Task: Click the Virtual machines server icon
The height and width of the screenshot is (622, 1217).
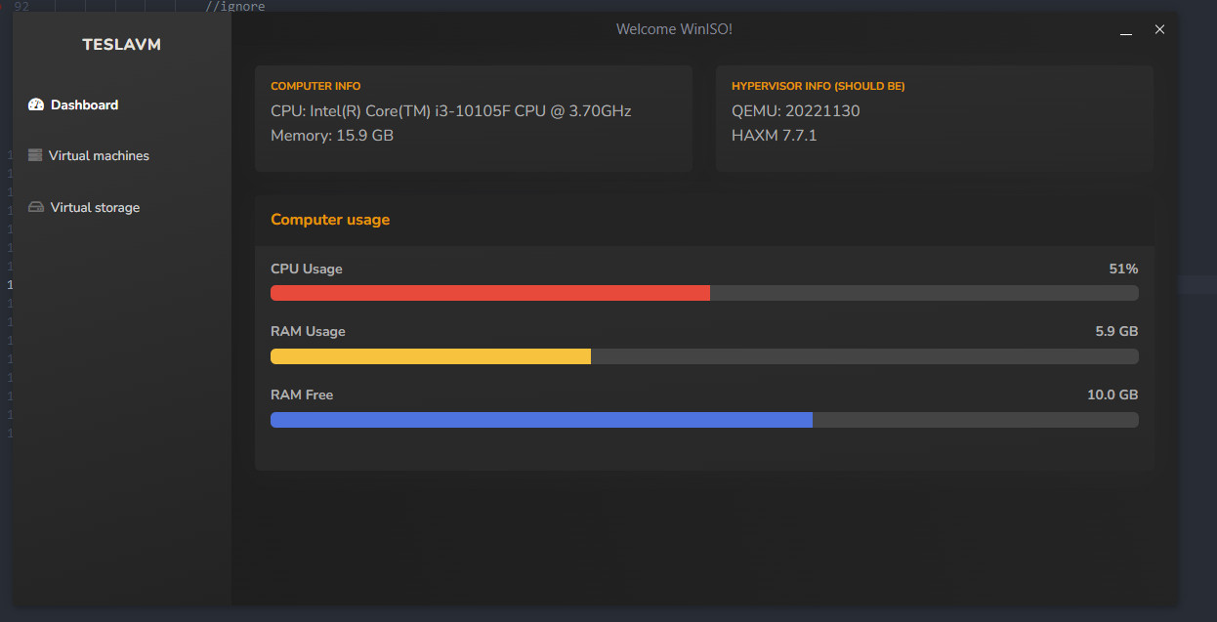Action: [x=35, y=155]
